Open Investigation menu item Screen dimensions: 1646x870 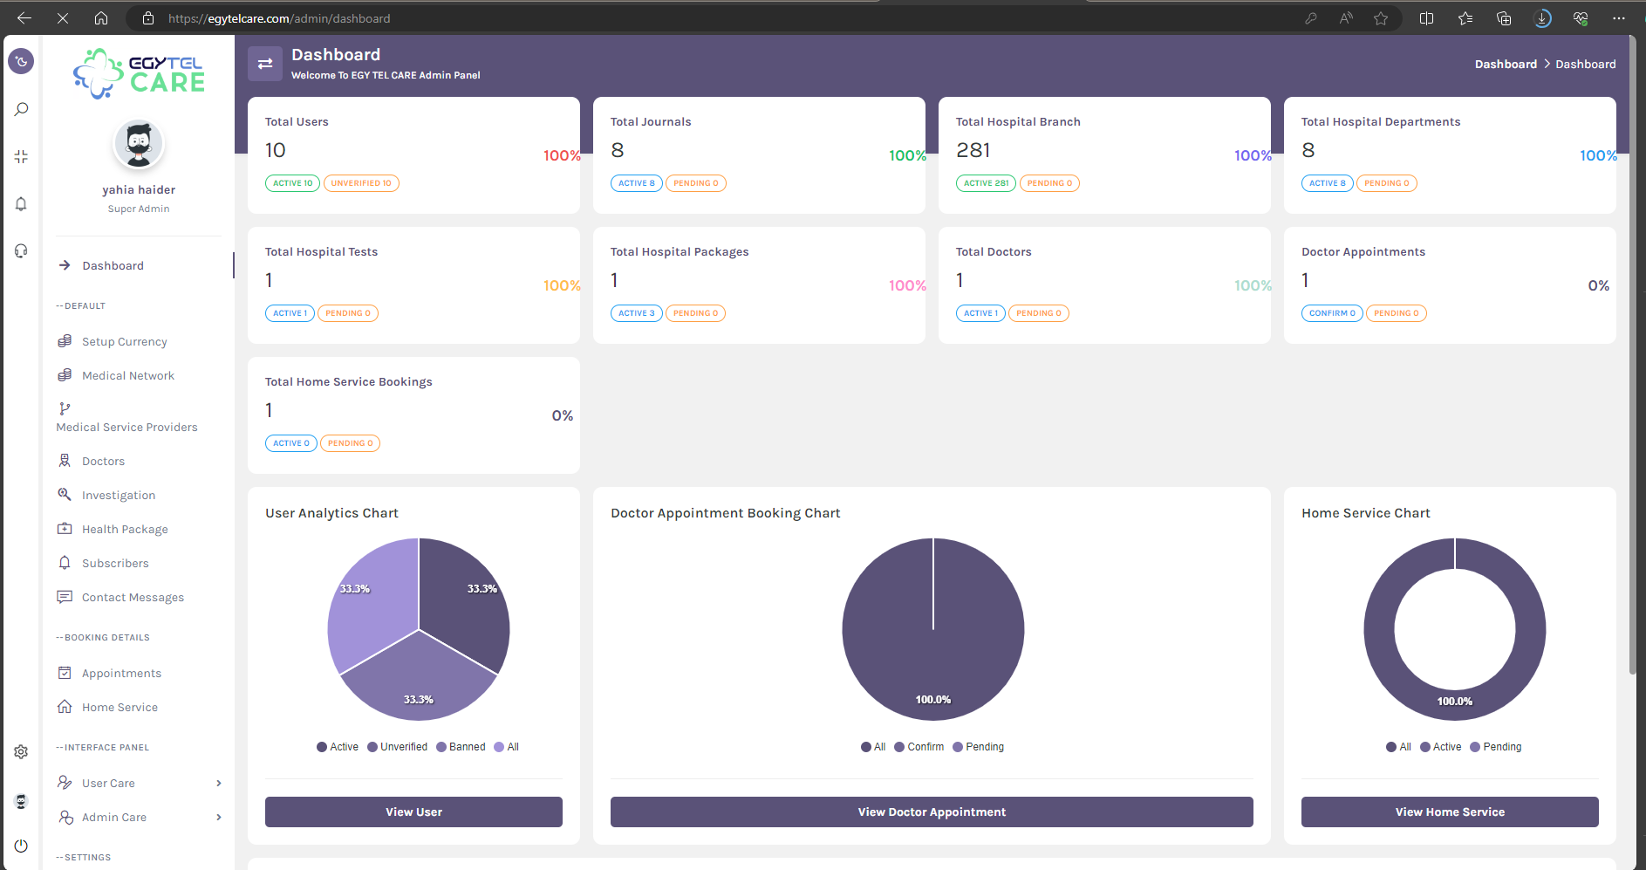118,495
